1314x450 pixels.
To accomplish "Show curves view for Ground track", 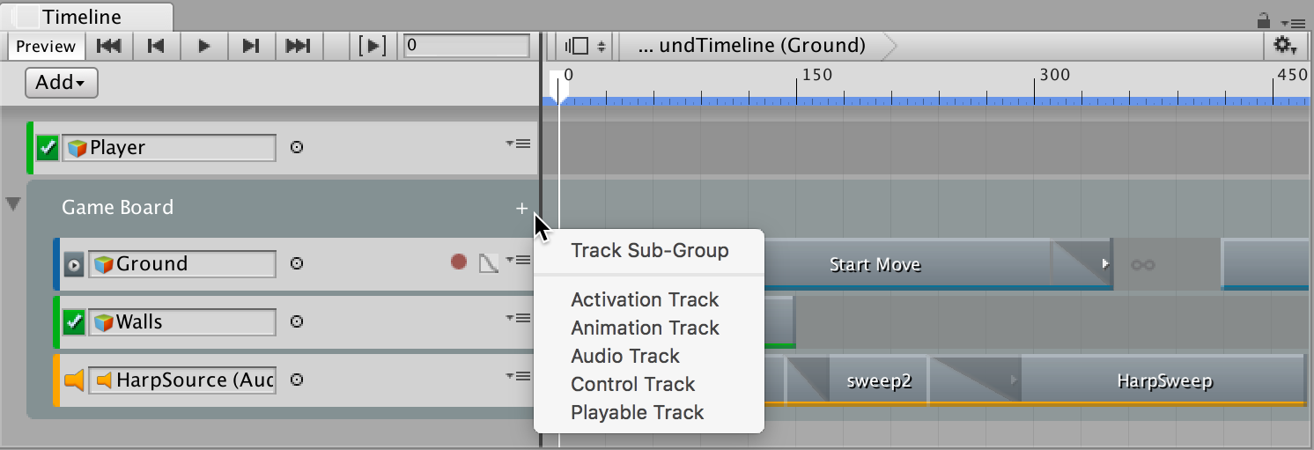I will click(489, 262).
